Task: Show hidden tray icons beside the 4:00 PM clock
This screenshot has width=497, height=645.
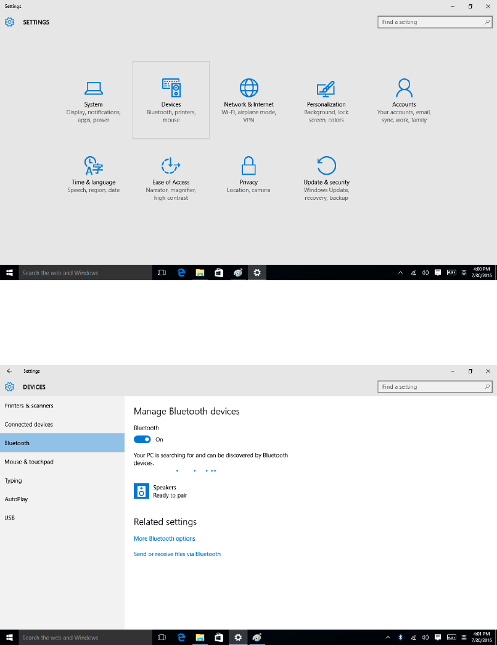Action: tap(400, 273)
